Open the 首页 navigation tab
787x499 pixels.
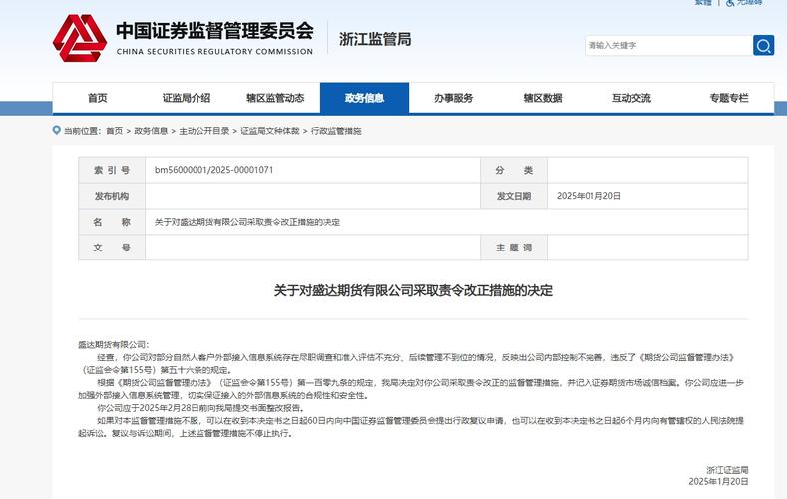pos(98,98)
